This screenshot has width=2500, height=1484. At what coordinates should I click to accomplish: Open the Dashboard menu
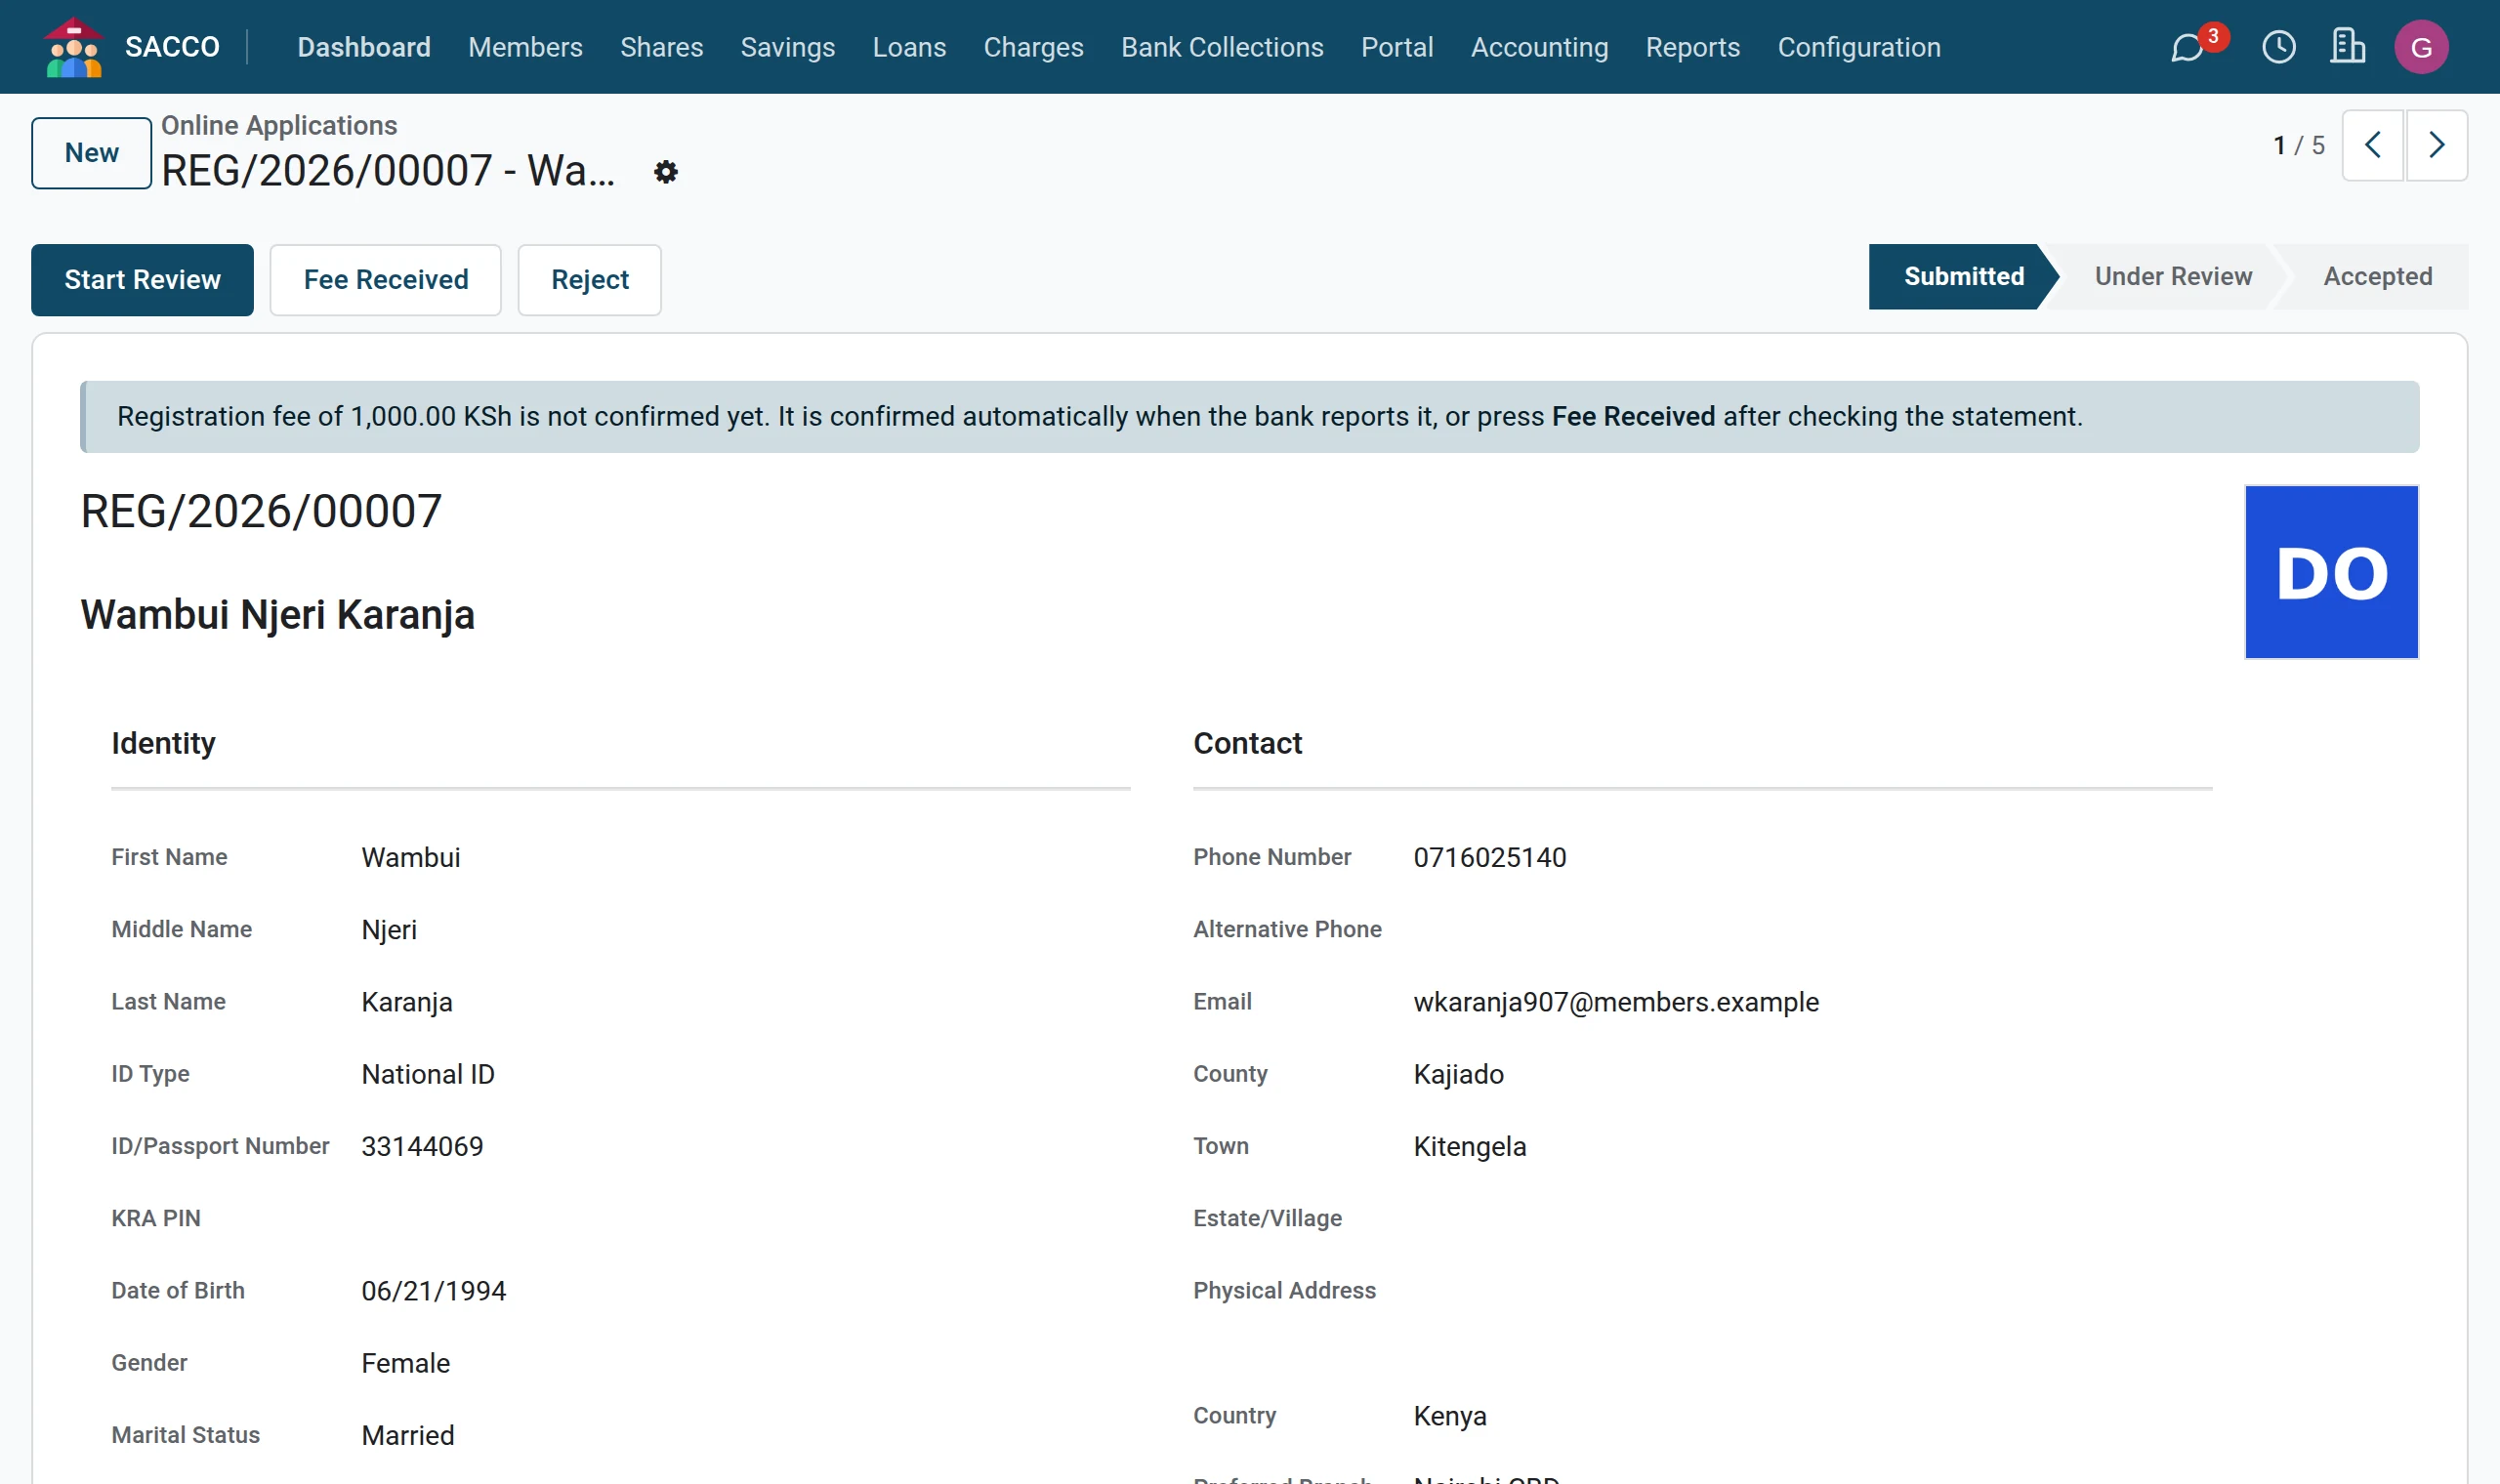pos(364,47)
